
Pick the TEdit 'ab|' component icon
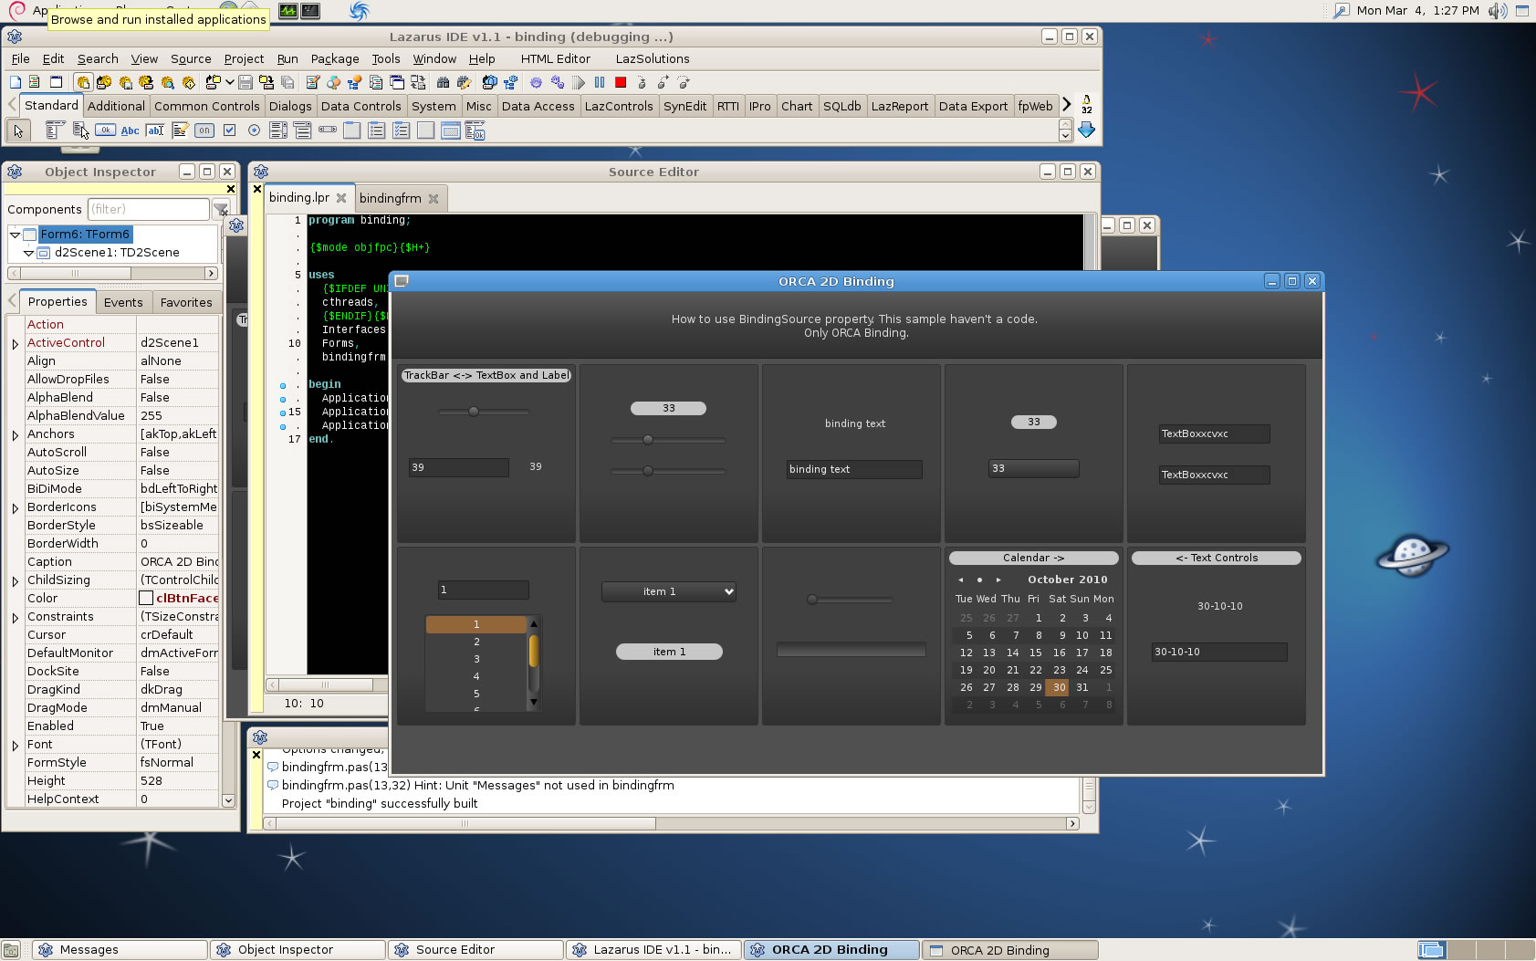point(155,131)
